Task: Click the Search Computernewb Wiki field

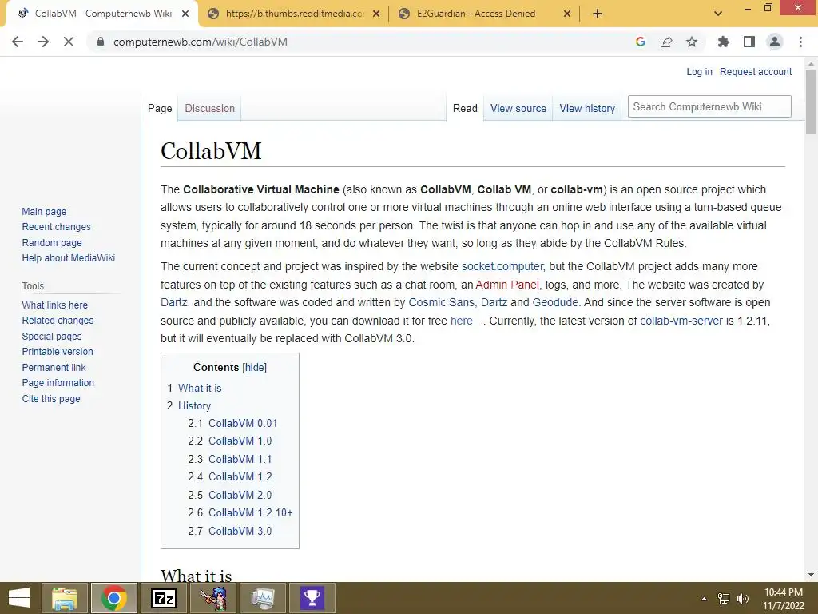Action: coord(709,106)
